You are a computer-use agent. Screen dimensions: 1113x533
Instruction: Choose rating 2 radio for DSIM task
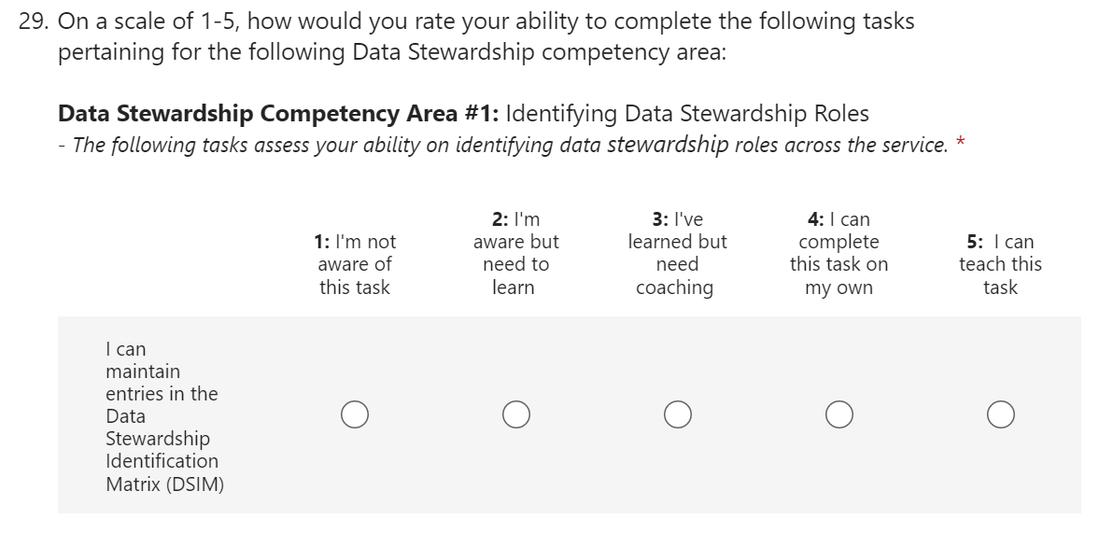coord(515,414)
